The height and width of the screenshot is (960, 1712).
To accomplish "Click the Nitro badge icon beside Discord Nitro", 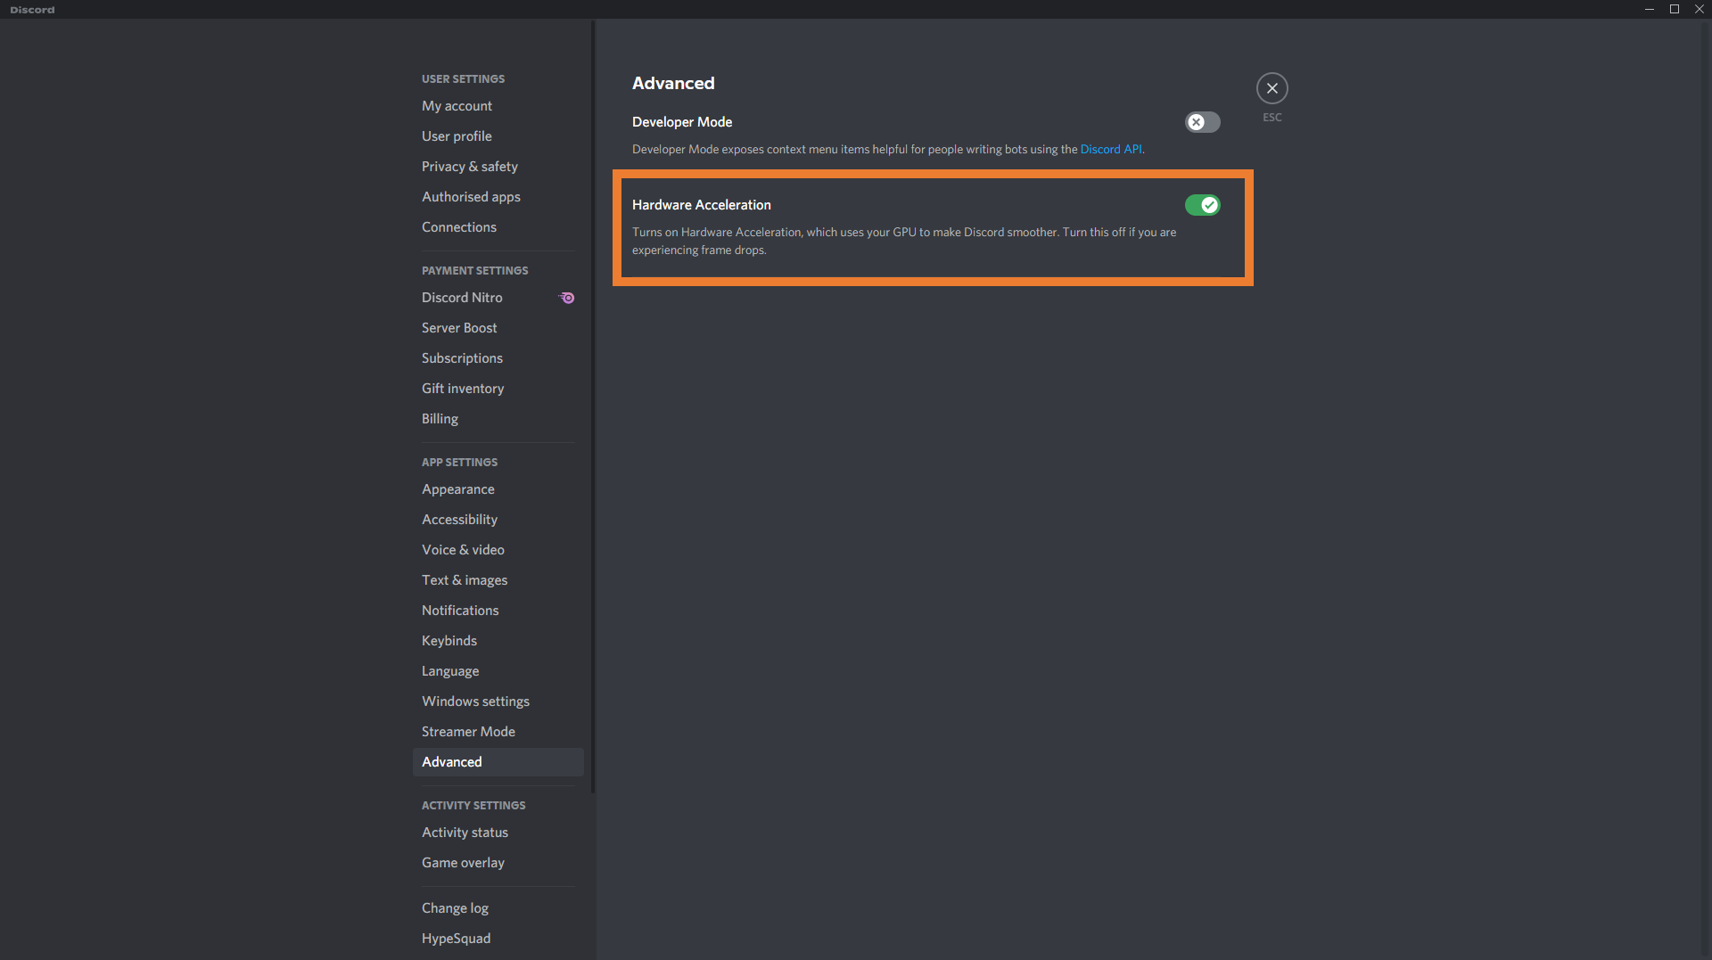I will (567, 298).
